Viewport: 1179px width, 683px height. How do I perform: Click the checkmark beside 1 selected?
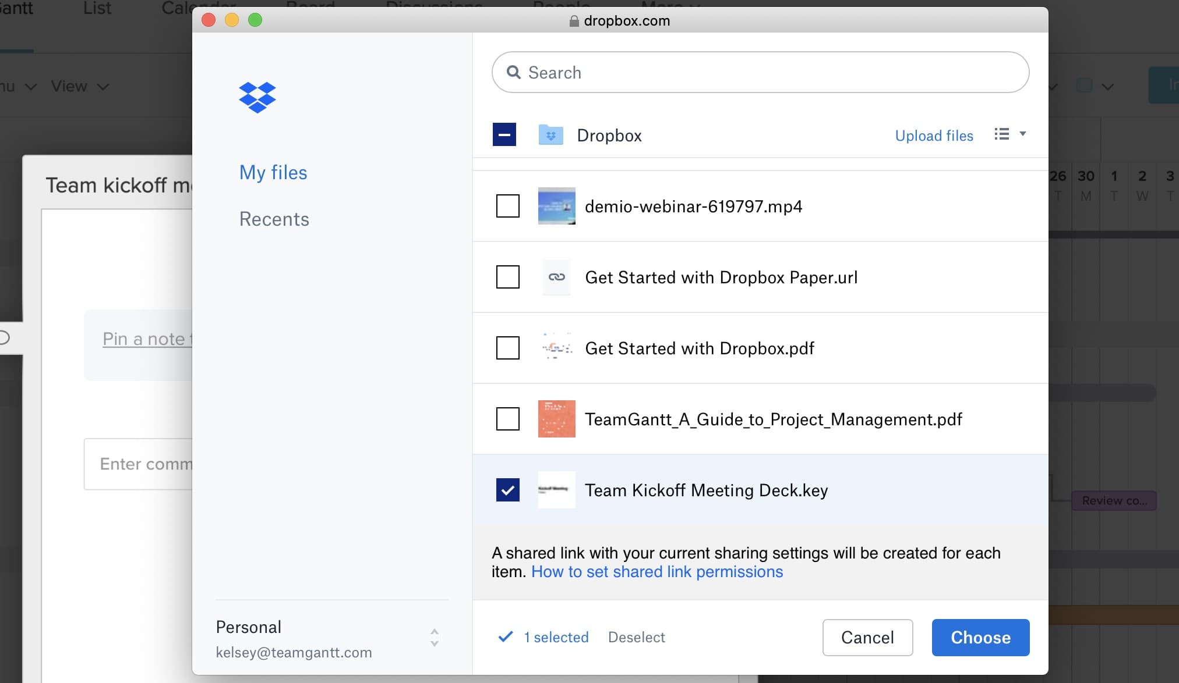(x=506, y=637)
